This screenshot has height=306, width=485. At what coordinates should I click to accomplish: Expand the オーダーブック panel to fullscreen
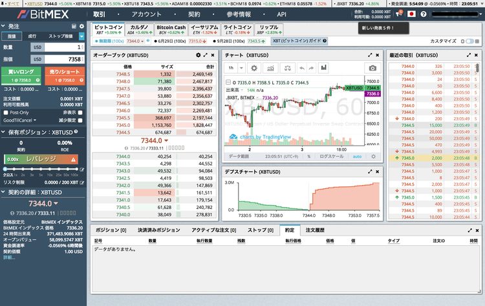206,55
